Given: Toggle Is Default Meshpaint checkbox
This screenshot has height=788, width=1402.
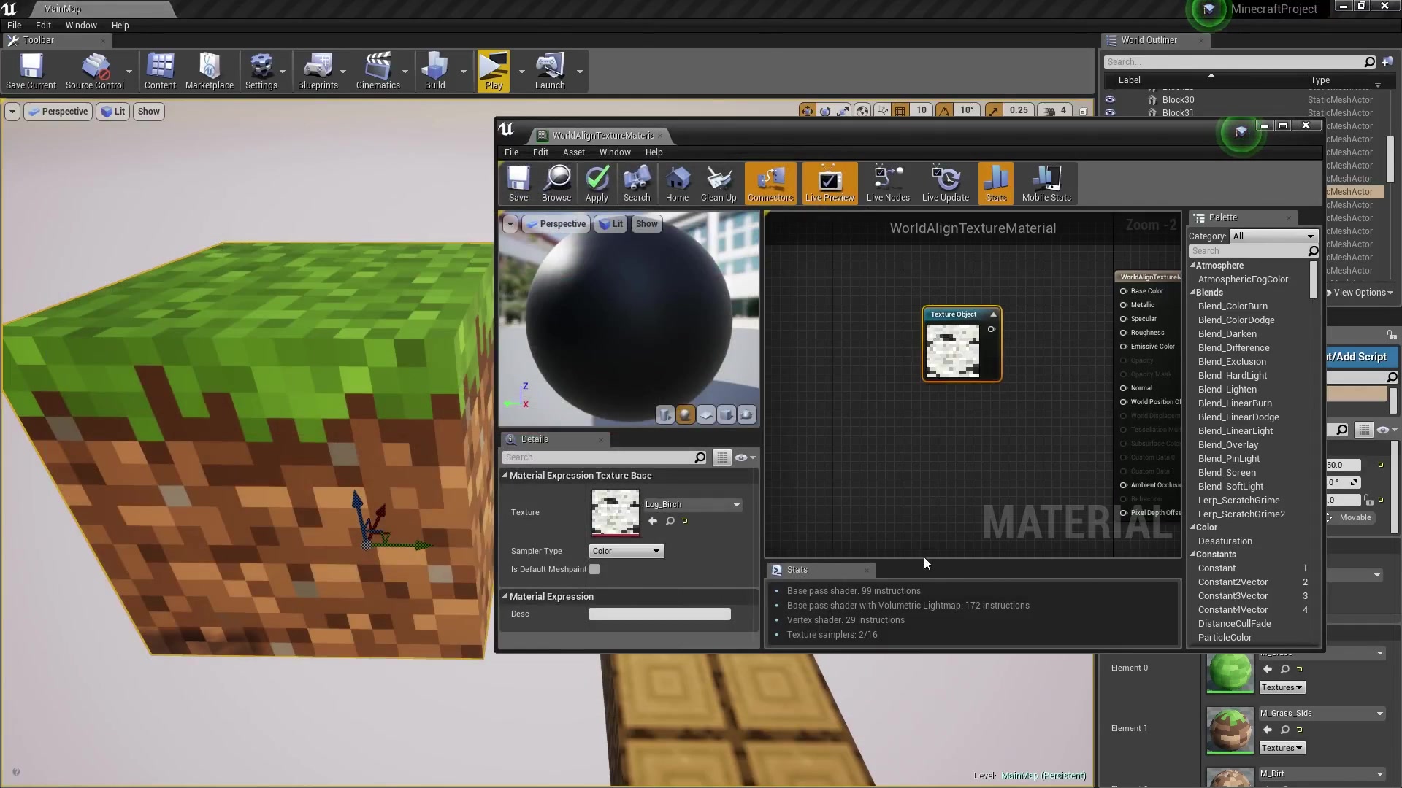Looking at the screenshot, I should point(594,568).
